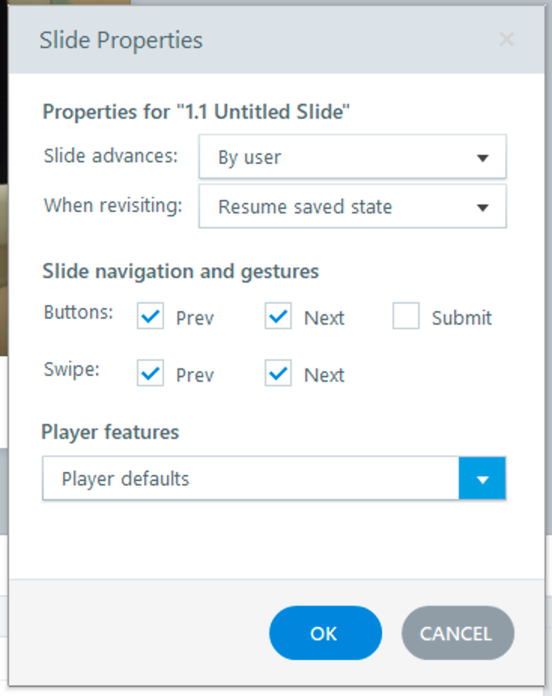552x696 pixels.
Task: Click the Slide Properties title bar text
Action: pyautogui.click(x=121, y=40)
